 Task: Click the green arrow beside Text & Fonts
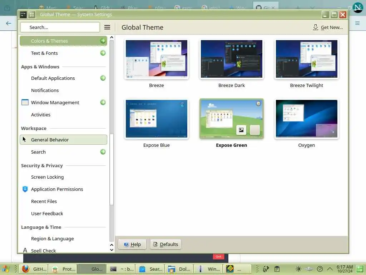point(103,53)
